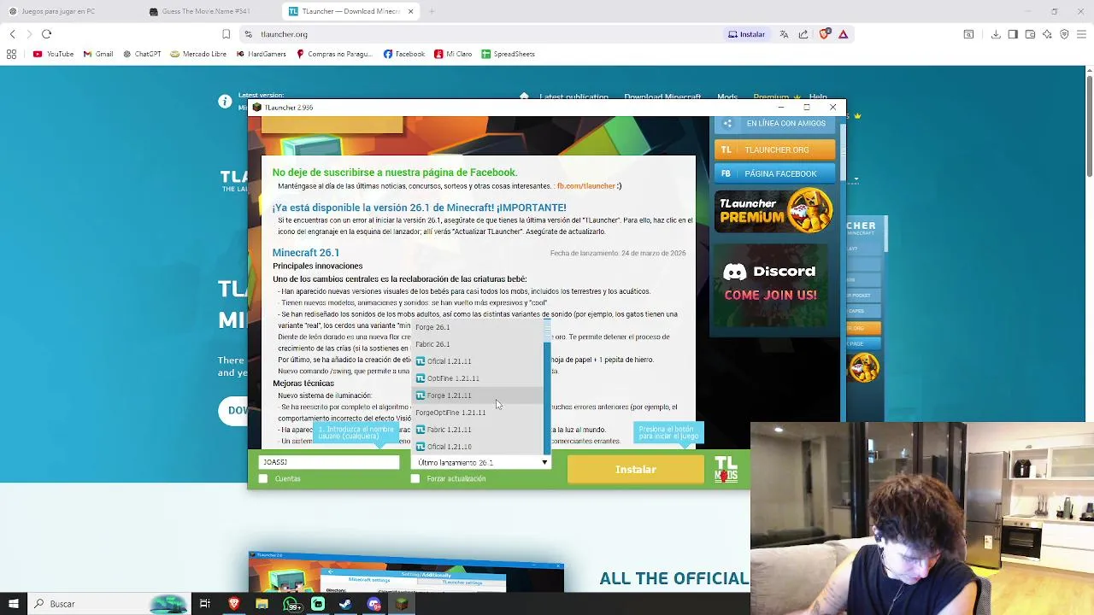Click the browser Instalar app button

coord(746,34)
